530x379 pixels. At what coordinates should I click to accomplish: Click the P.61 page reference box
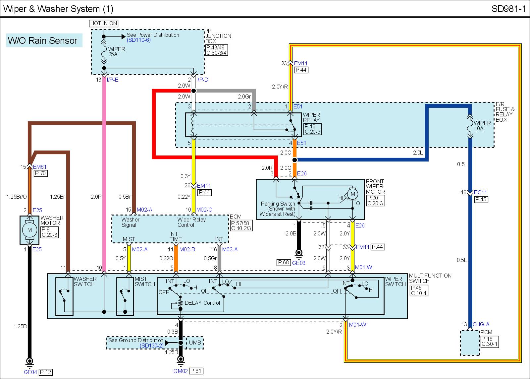coord(196,371)
